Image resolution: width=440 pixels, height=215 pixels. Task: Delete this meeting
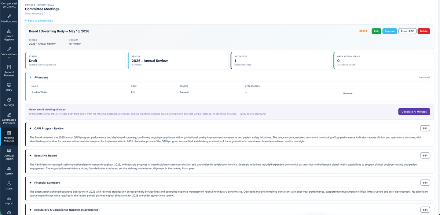[x=424, y=31]
